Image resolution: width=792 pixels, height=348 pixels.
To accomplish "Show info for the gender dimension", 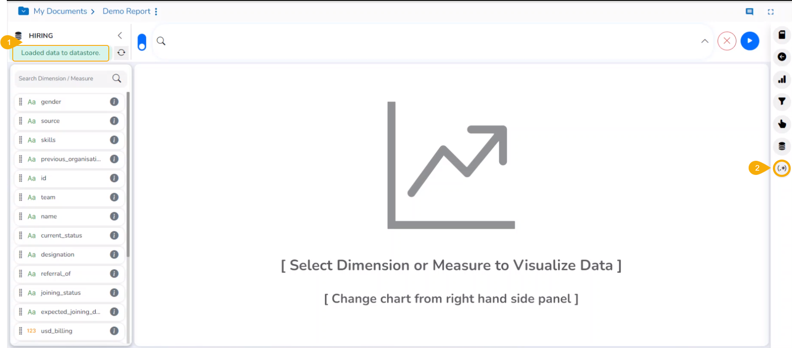I will pos(114,102).
